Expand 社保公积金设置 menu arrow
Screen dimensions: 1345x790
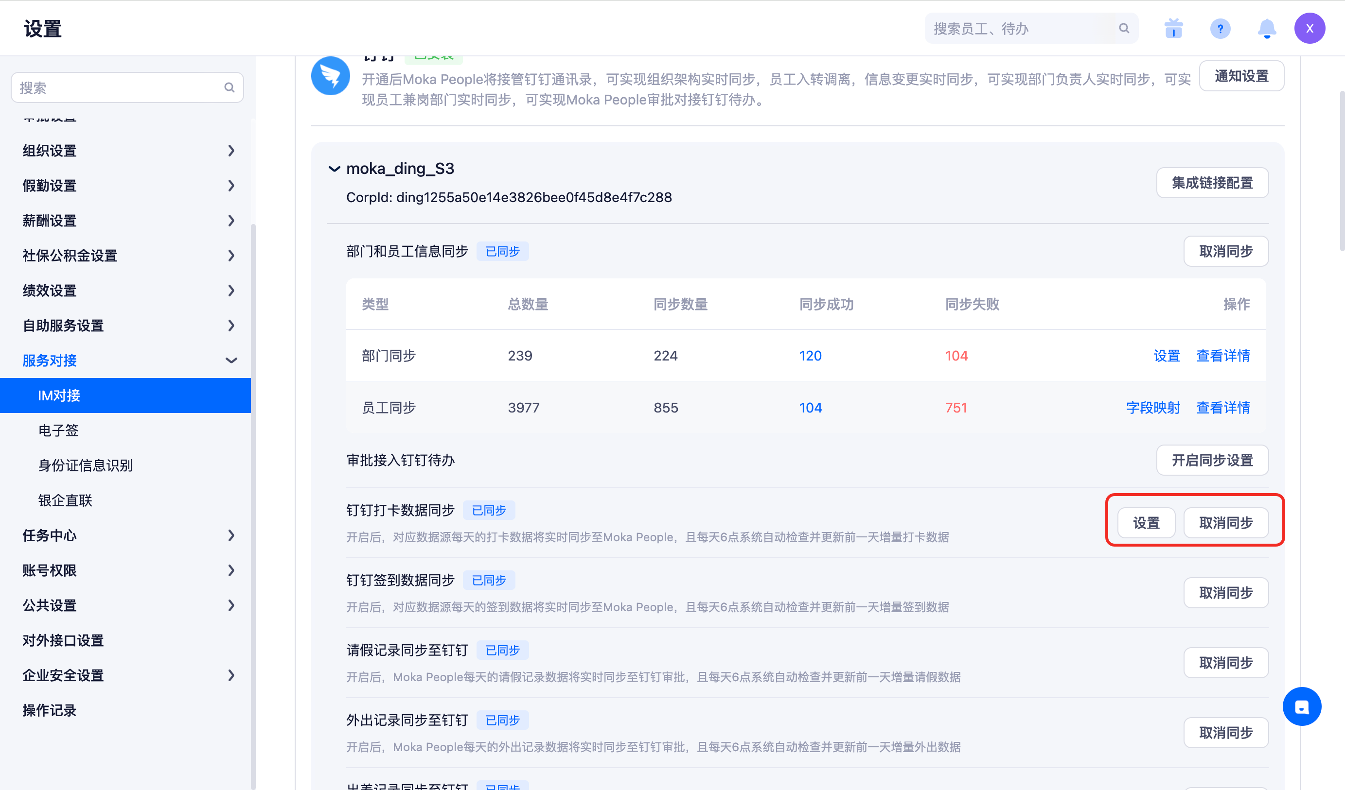(x=231, y=256)
